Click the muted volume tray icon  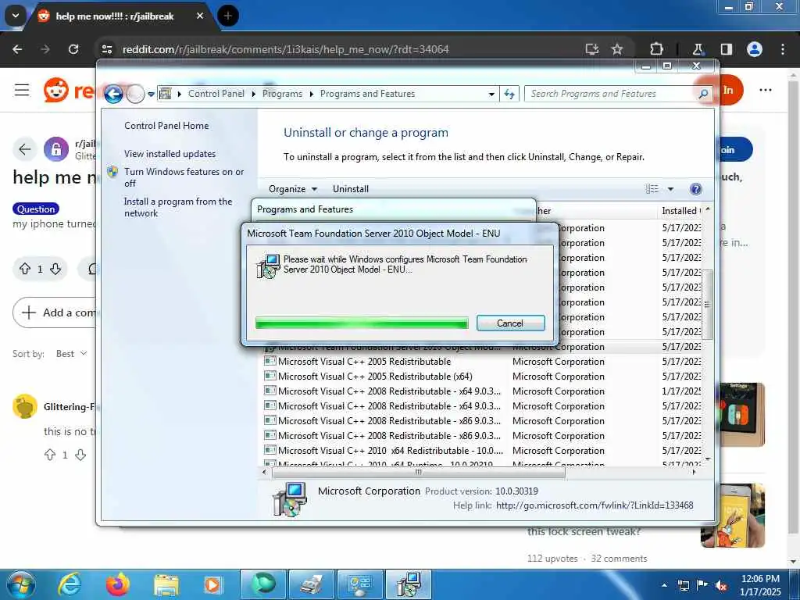point(721,586)
